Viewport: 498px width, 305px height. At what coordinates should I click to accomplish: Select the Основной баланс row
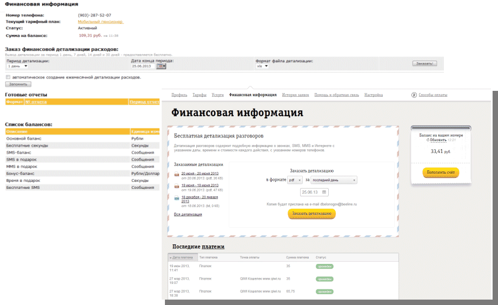(82, 138)
